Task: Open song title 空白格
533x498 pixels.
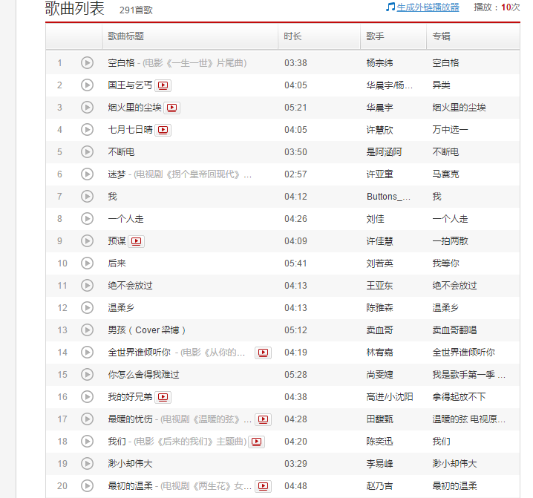Action: pos(121,63)
